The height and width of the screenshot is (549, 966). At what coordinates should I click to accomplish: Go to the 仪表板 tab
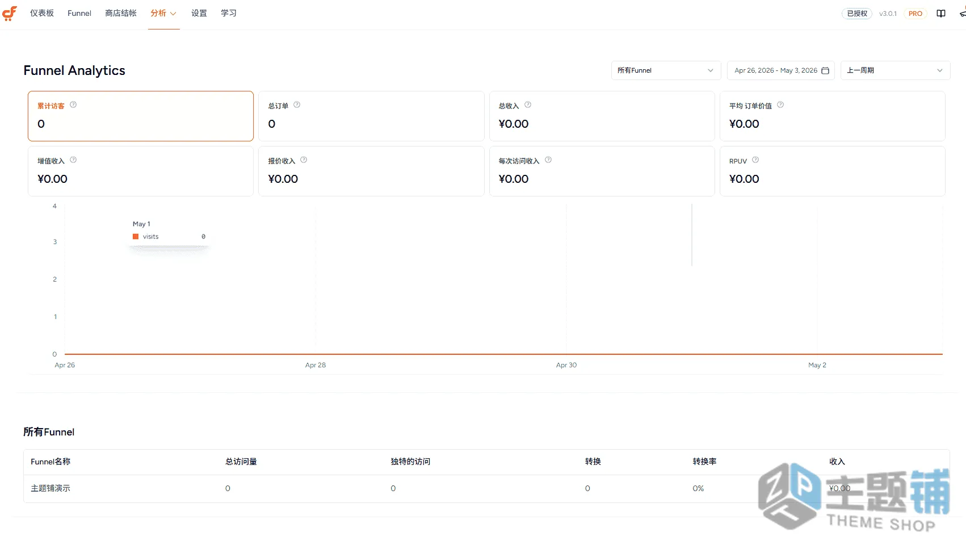tap(42, 13)
